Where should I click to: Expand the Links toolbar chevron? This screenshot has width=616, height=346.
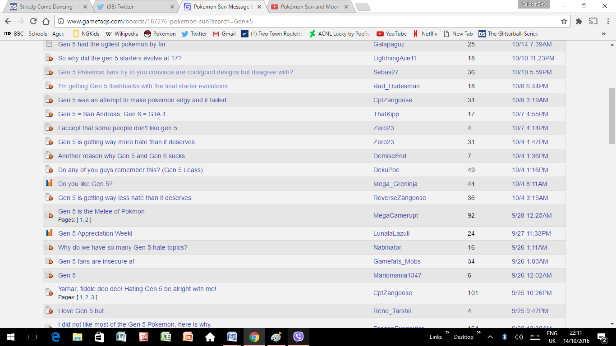tap(447, 333)
